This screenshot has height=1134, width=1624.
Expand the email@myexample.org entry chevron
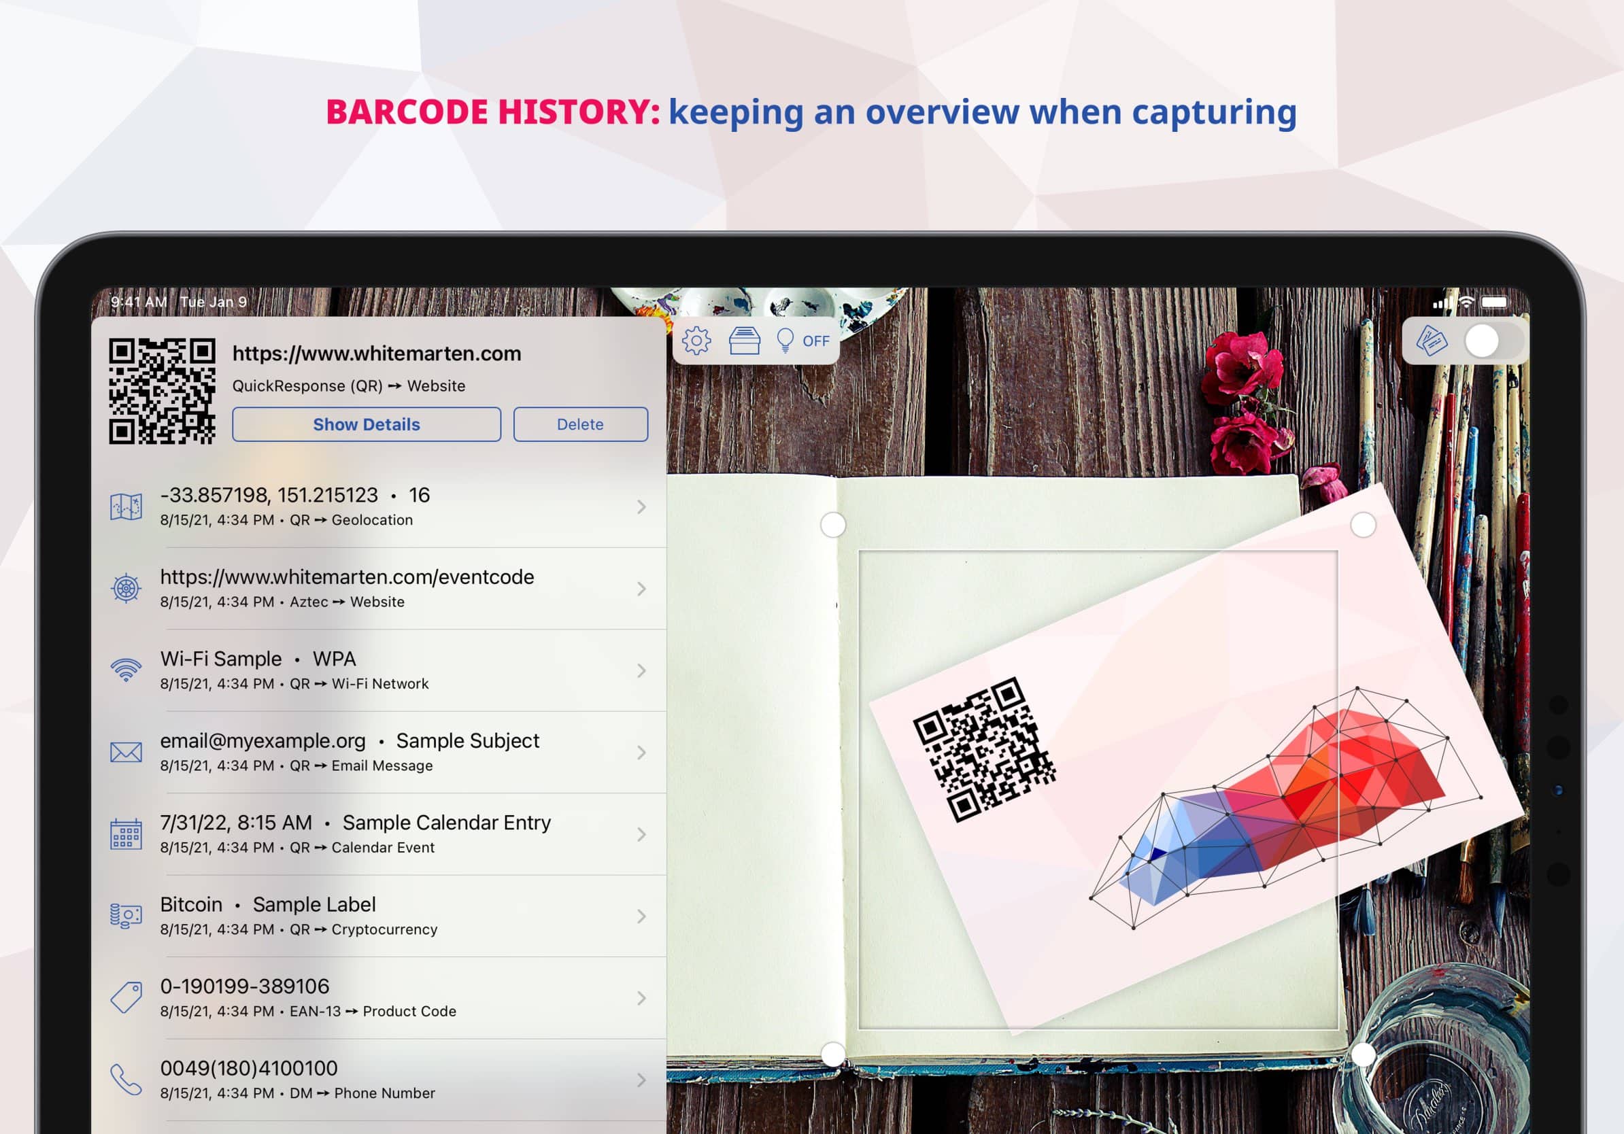(641, 753)
